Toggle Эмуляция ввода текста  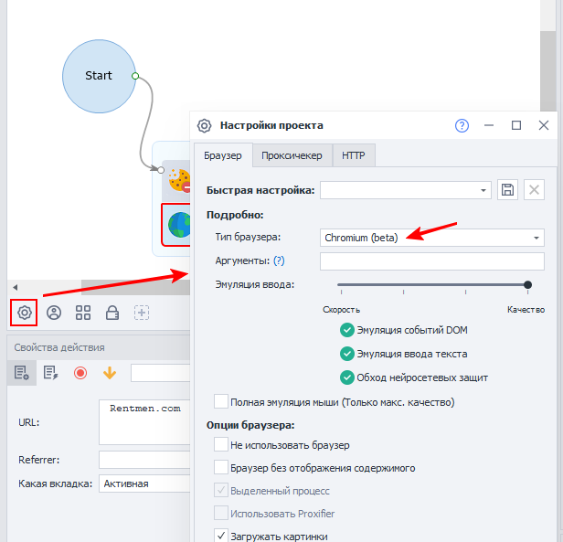[x=347, y=354]
